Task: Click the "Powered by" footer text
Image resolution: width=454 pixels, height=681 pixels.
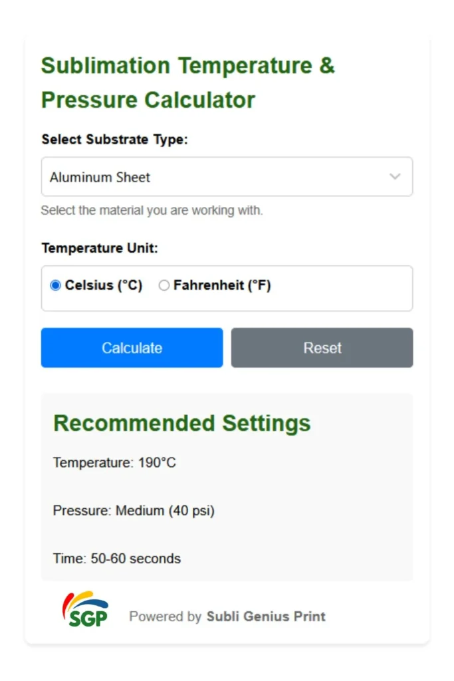Action: [x=165, y=616]
